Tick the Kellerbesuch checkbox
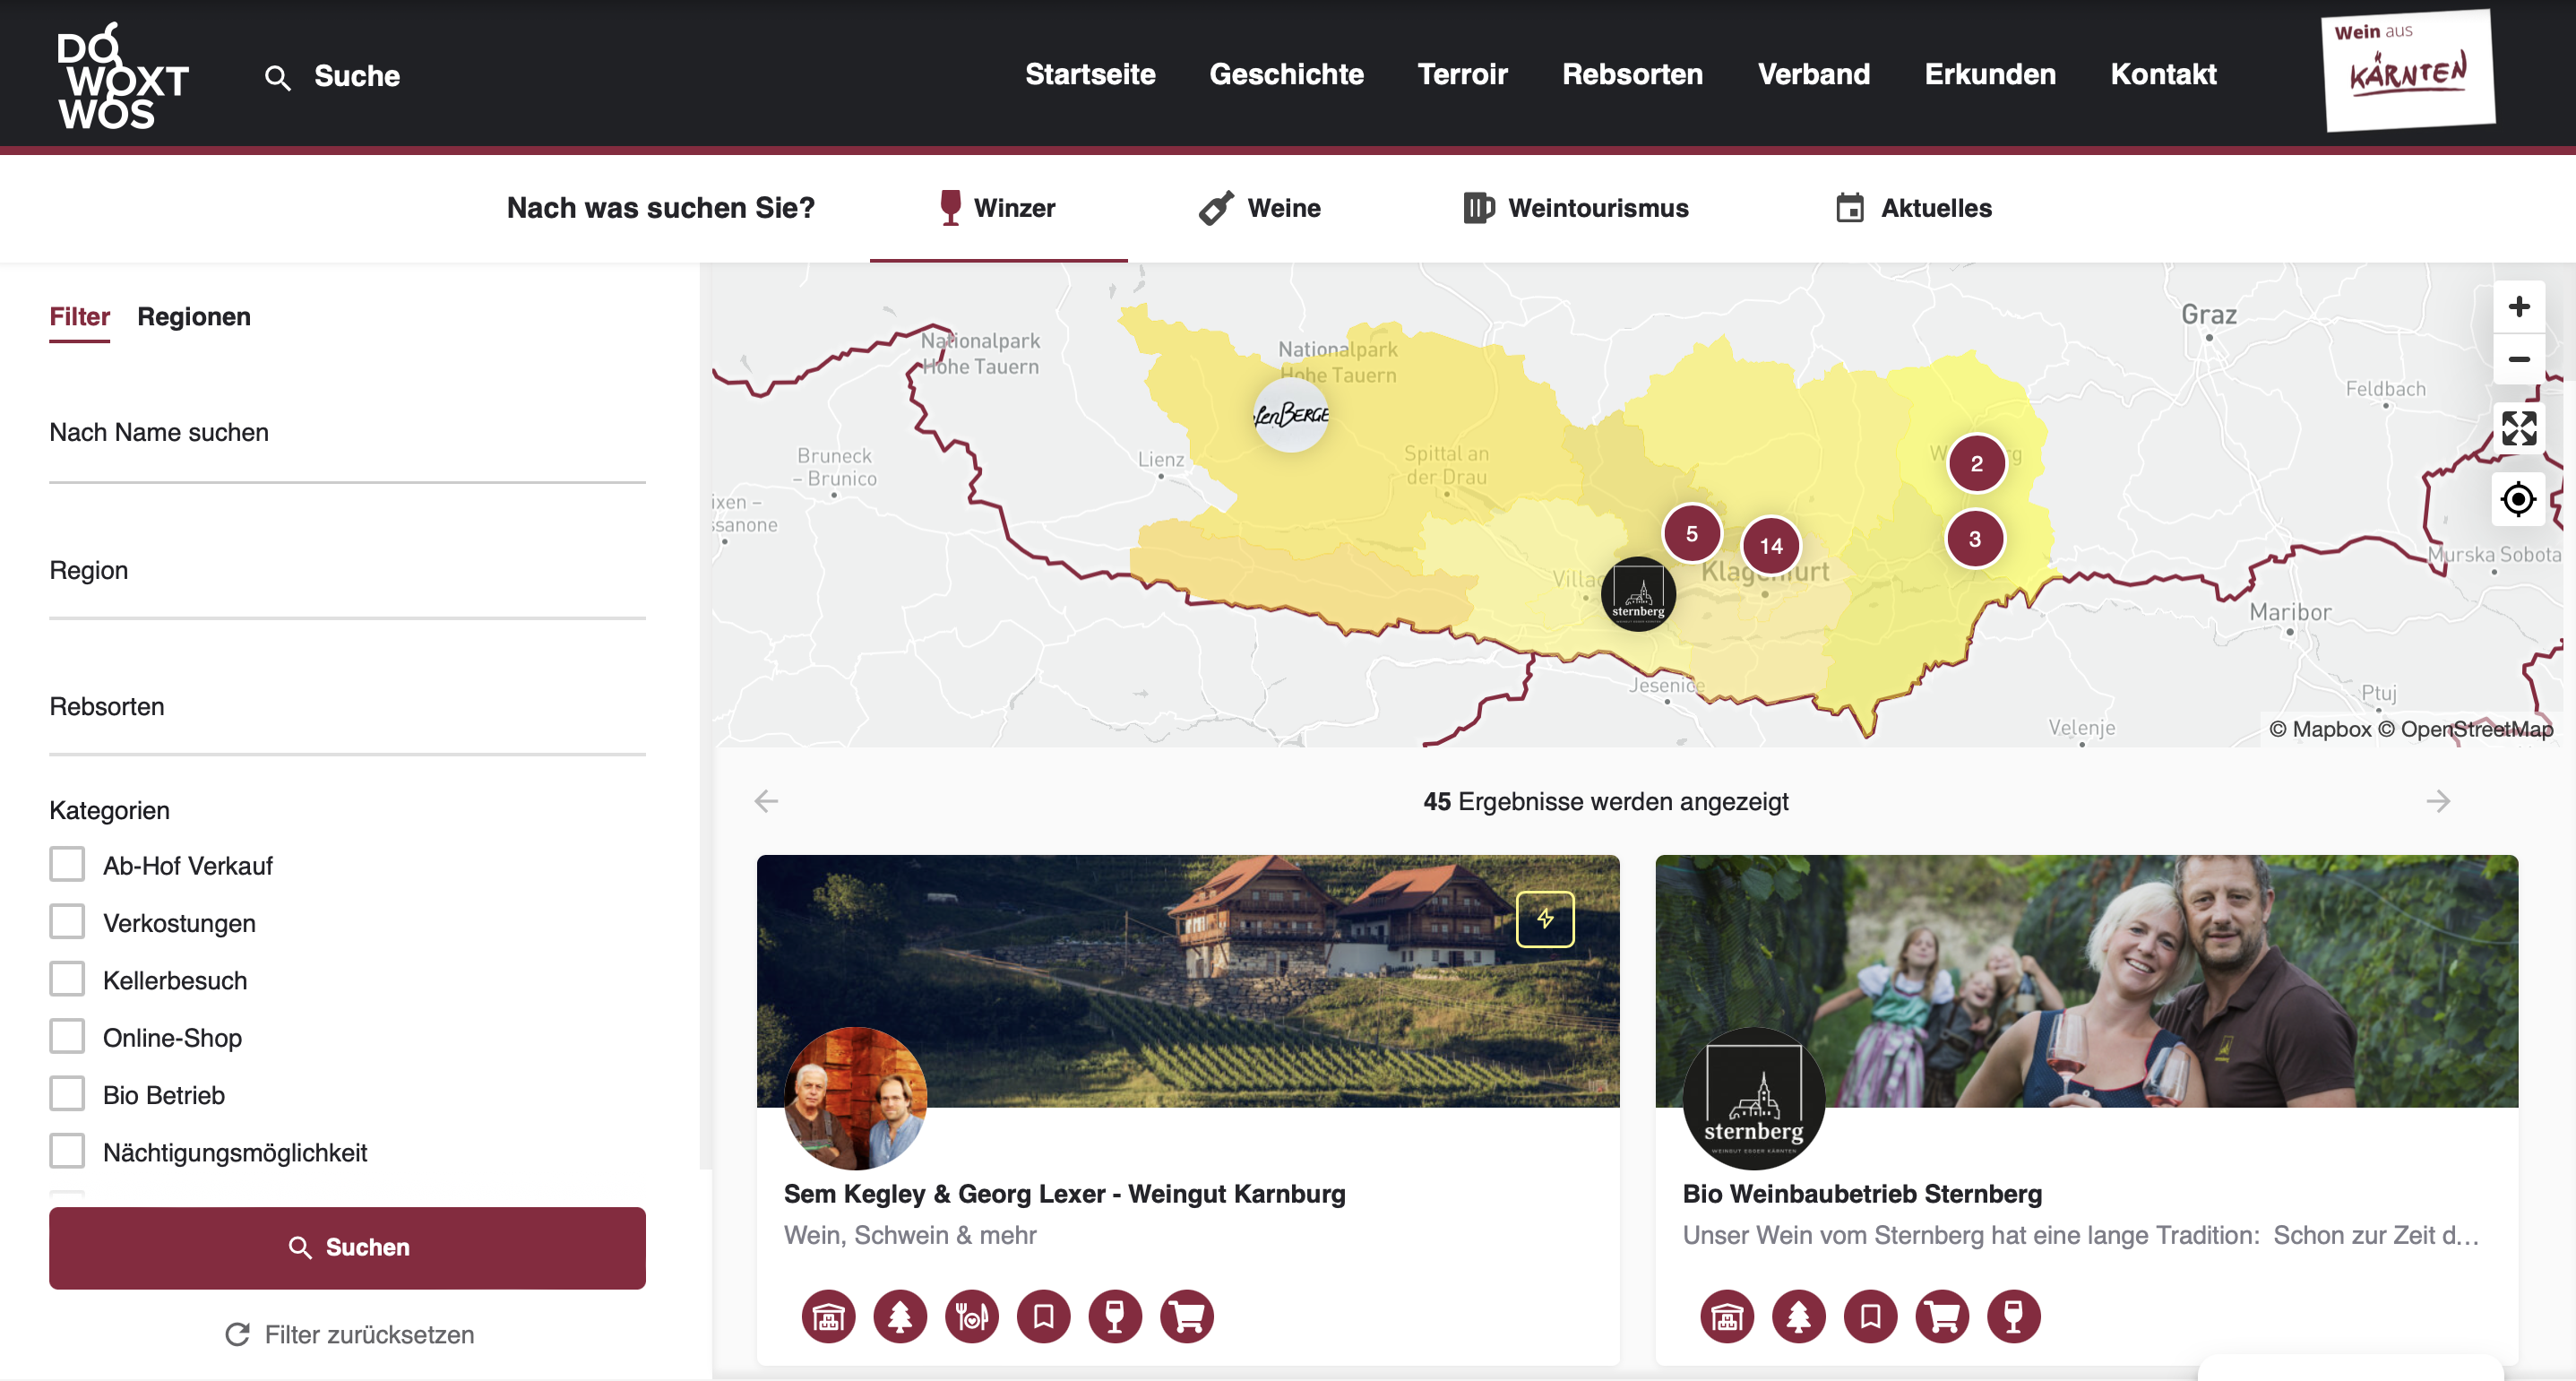This screenshot has height=1381, width=2576. [67, 979]
